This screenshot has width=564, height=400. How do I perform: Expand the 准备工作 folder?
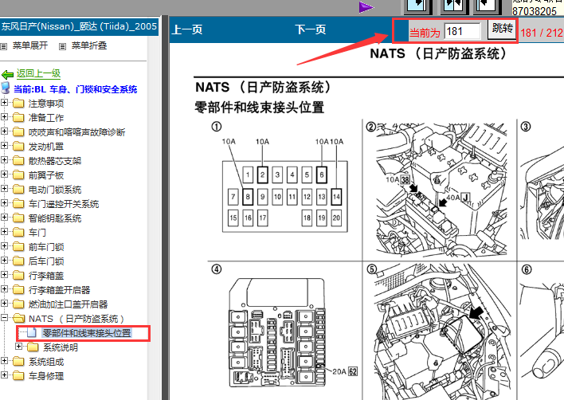[x=4, y=117]
